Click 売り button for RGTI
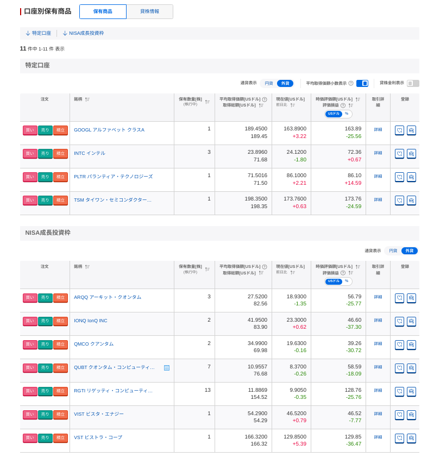440x457 pixels. [x=45, y=391]
